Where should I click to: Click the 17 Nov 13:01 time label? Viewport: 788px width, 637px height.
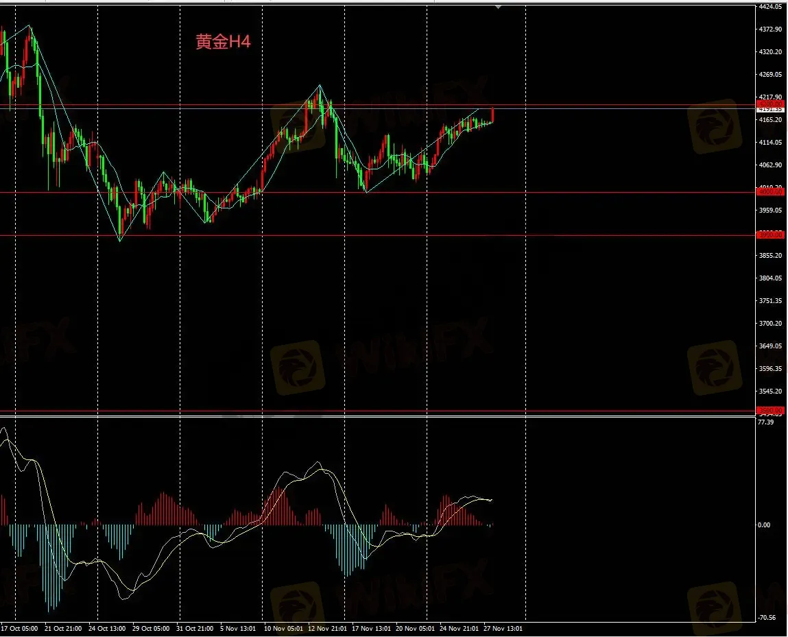372,629
